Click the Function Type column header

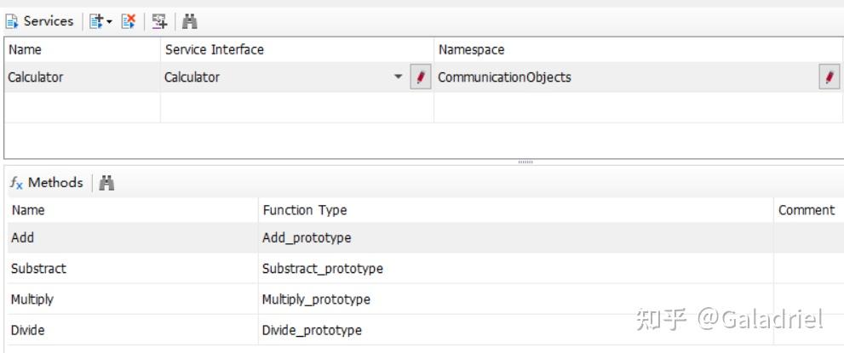304,210
